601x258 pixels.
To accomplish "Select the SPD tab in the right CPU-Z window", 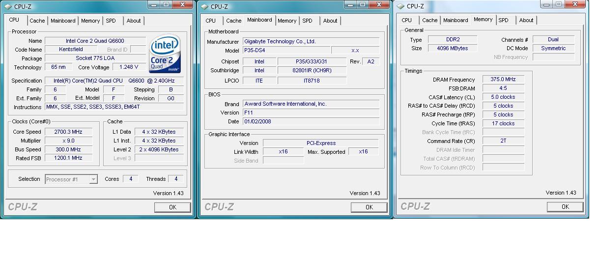I will 504,20.
